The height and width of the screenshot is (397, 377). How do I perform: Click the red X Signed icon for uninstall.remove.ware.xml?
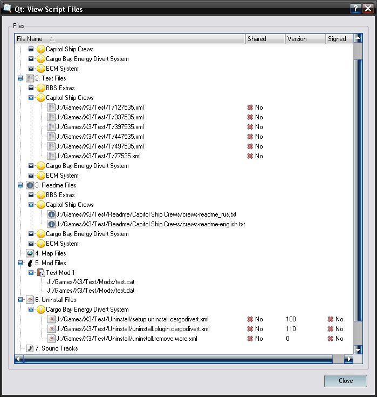click(x=331, y=339)
